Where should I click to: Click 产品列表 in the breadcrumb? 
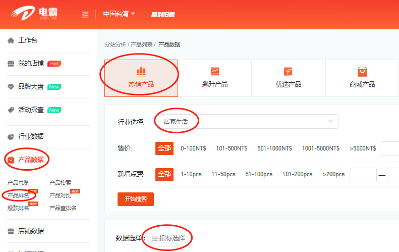coord(142,44)
